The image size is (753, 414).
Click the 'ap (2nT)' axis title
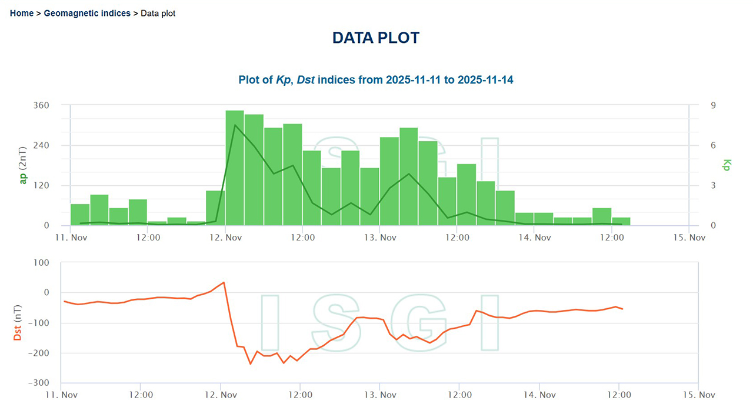pyautogui.click(x=24, y=165)
